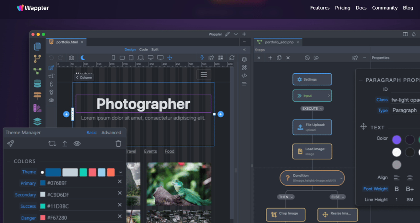Open the Docs link in Wappler header
Screen dimensions: 420x223
pos(361,8)
